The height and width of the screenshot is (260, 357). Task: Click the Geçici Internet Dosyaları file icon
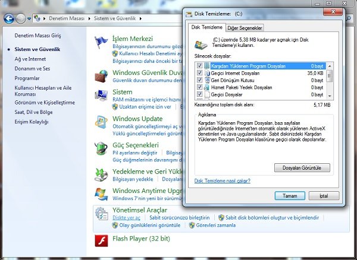(207, 73)
